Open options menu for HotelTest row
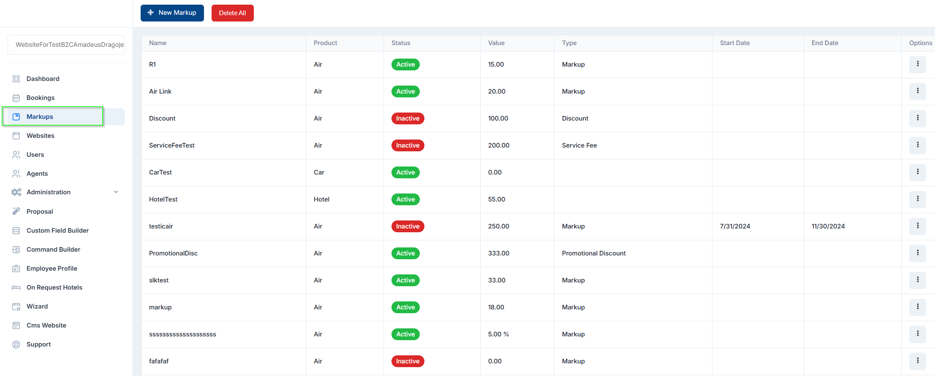The width and height of the screenshot is (935, 376). (917, 199)
